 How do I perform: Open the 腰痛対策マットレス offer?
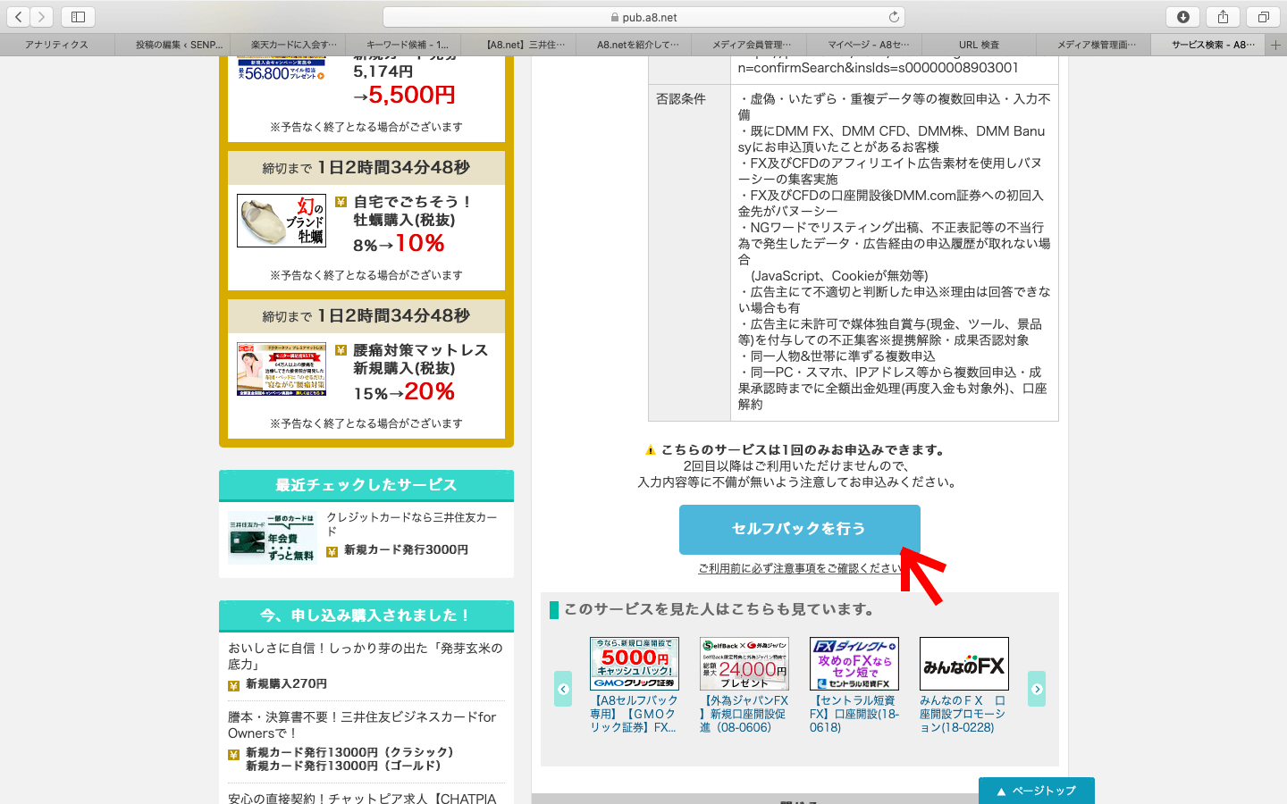tap(420, 359)
